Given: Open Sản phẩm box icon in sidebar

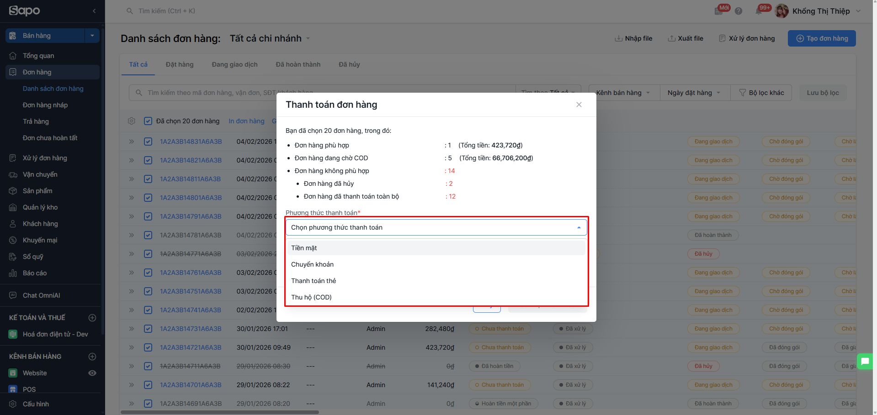Looking at the screenshot, I should (x=13, y=191).
